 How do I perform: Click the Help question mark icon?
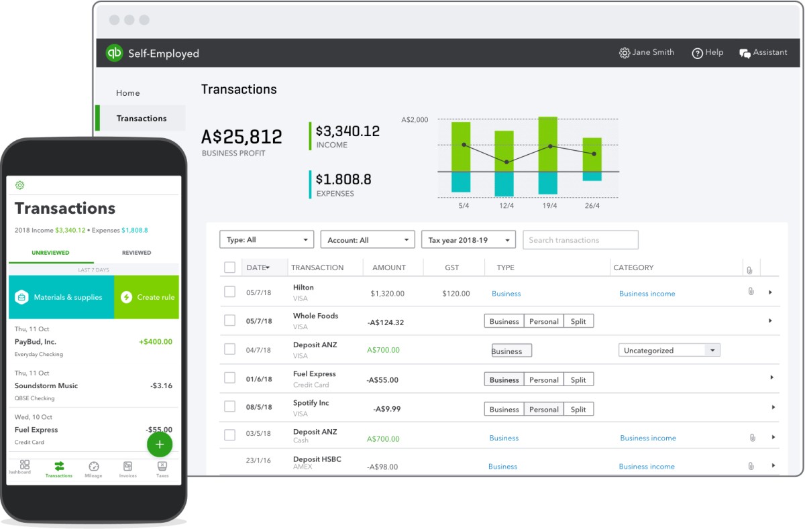click(x=697, y=53)
